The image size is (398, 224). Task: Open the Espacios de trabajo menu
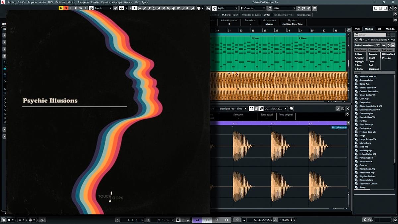coord(111,2)
